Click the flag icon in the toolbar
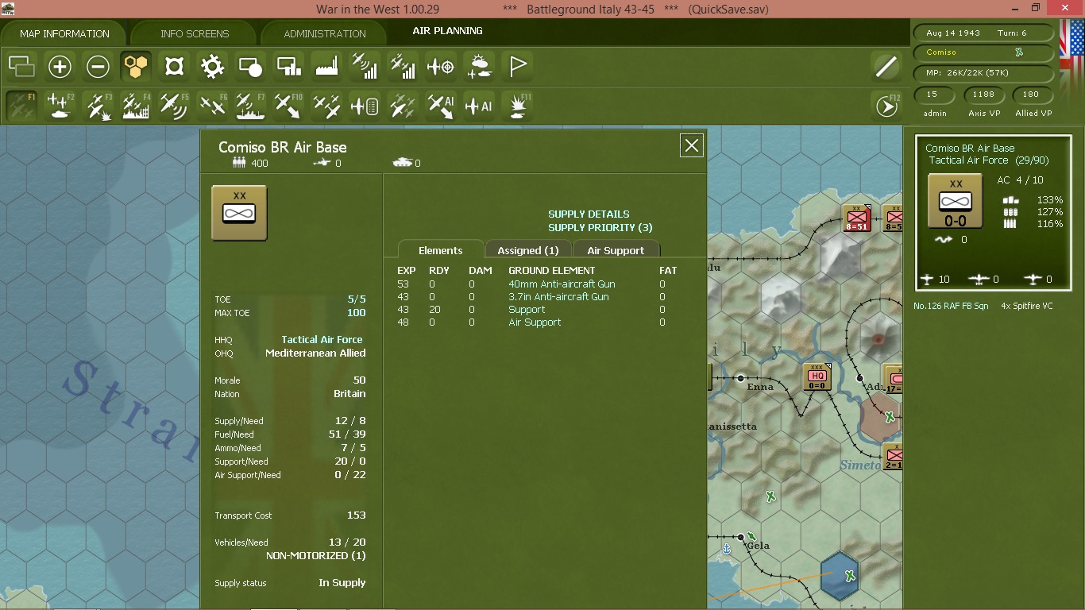 [x=517, y=67]
